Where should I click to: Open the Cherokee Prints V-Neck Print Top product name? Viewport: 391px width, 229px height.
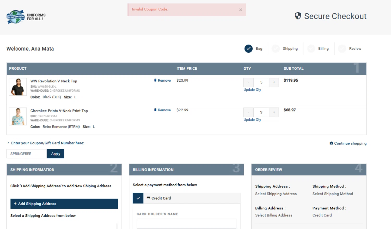click(x=59, y=111)
